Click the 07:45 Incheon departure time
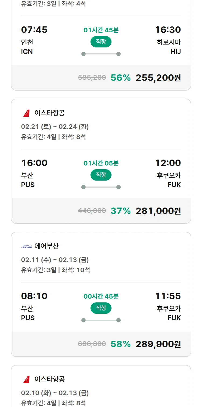The width and height of the screenshot is (202, 407). [34, 30]
